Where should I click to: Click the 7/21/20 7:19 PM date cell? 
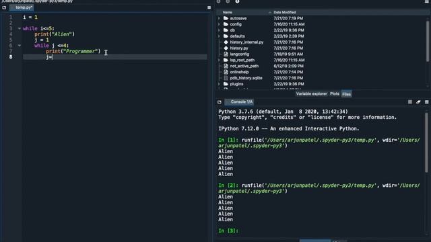288,18
